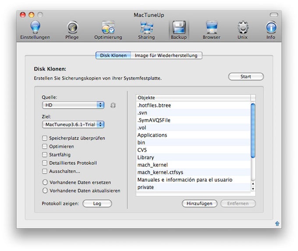This screenshot has width=298, height=251.
Task: Check the Ausschalten... option
Action: click(x=45, y=171)
